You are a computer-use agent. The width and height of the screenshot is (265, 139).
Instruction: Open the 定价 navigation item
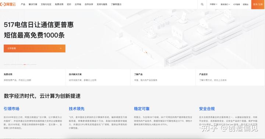tap(69, 4)
